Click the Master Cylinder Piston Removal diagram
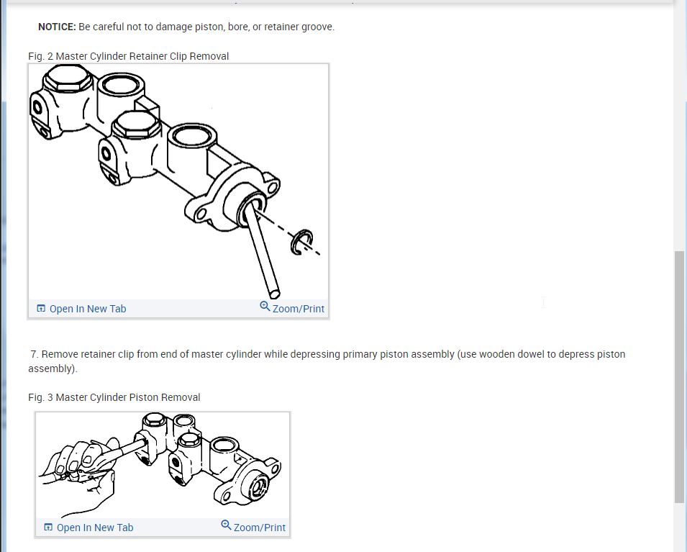Screen dimensions: 687x552 [163, 465]
